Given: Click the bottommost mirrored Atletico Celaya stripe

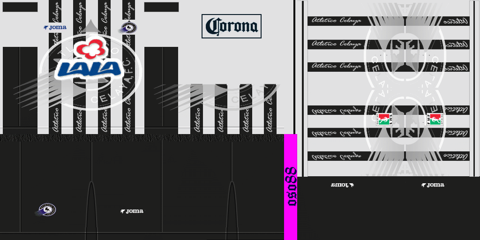Looking at the screenshot, I should tap(337, 156).
